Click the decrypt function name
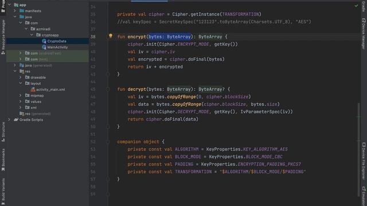 coord(136,89)
